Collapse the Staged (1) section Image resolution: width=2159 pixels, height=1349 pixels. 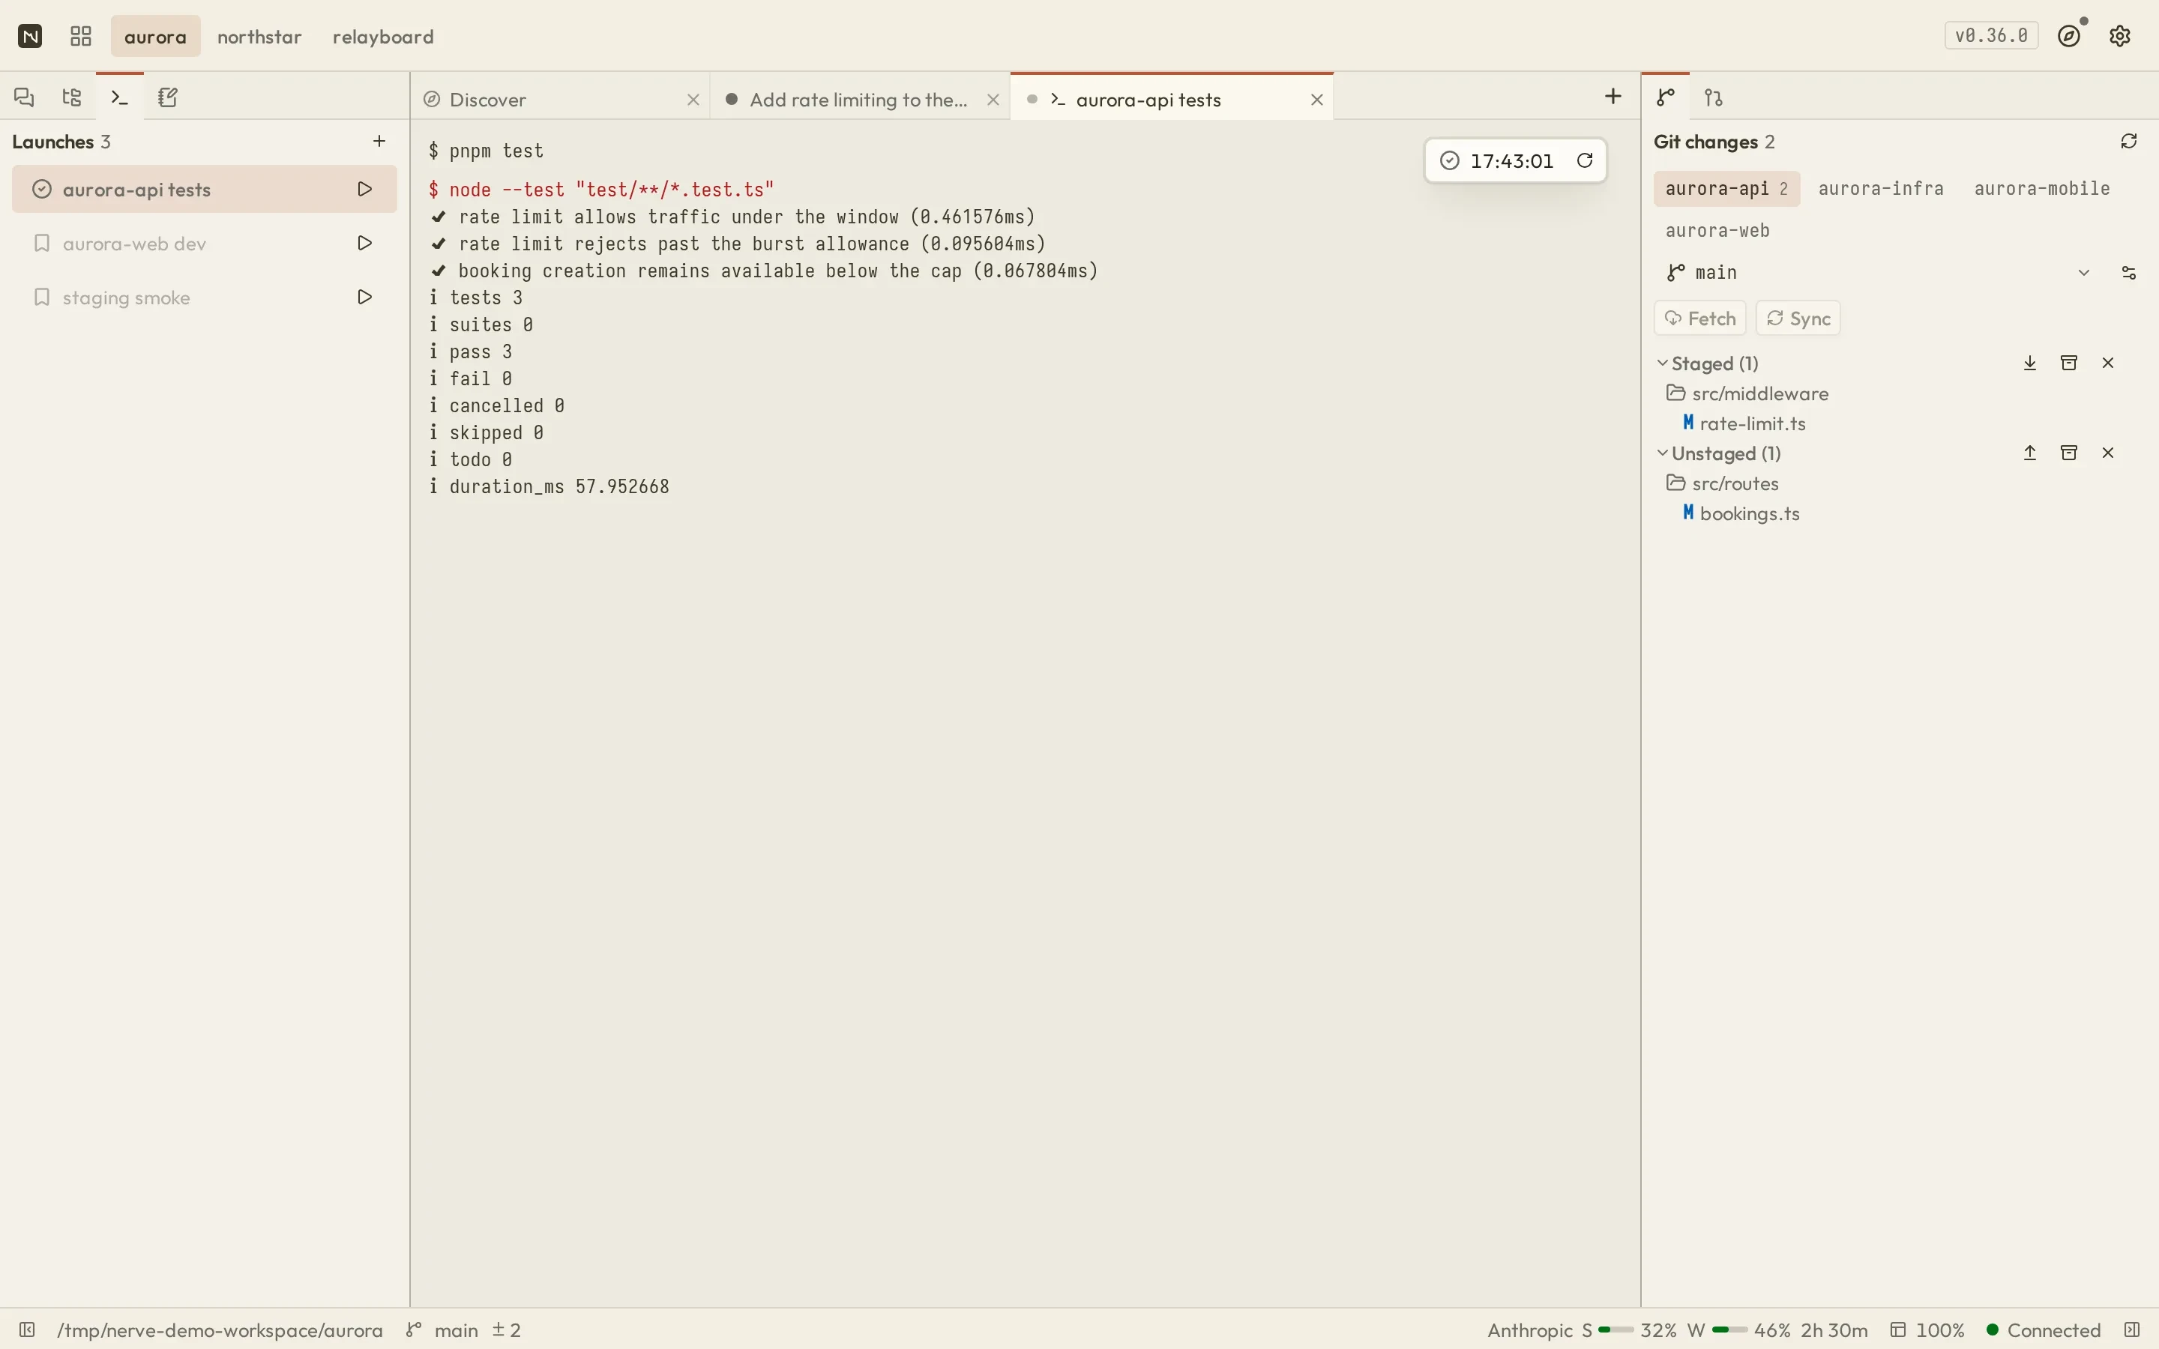point(1708,363)
